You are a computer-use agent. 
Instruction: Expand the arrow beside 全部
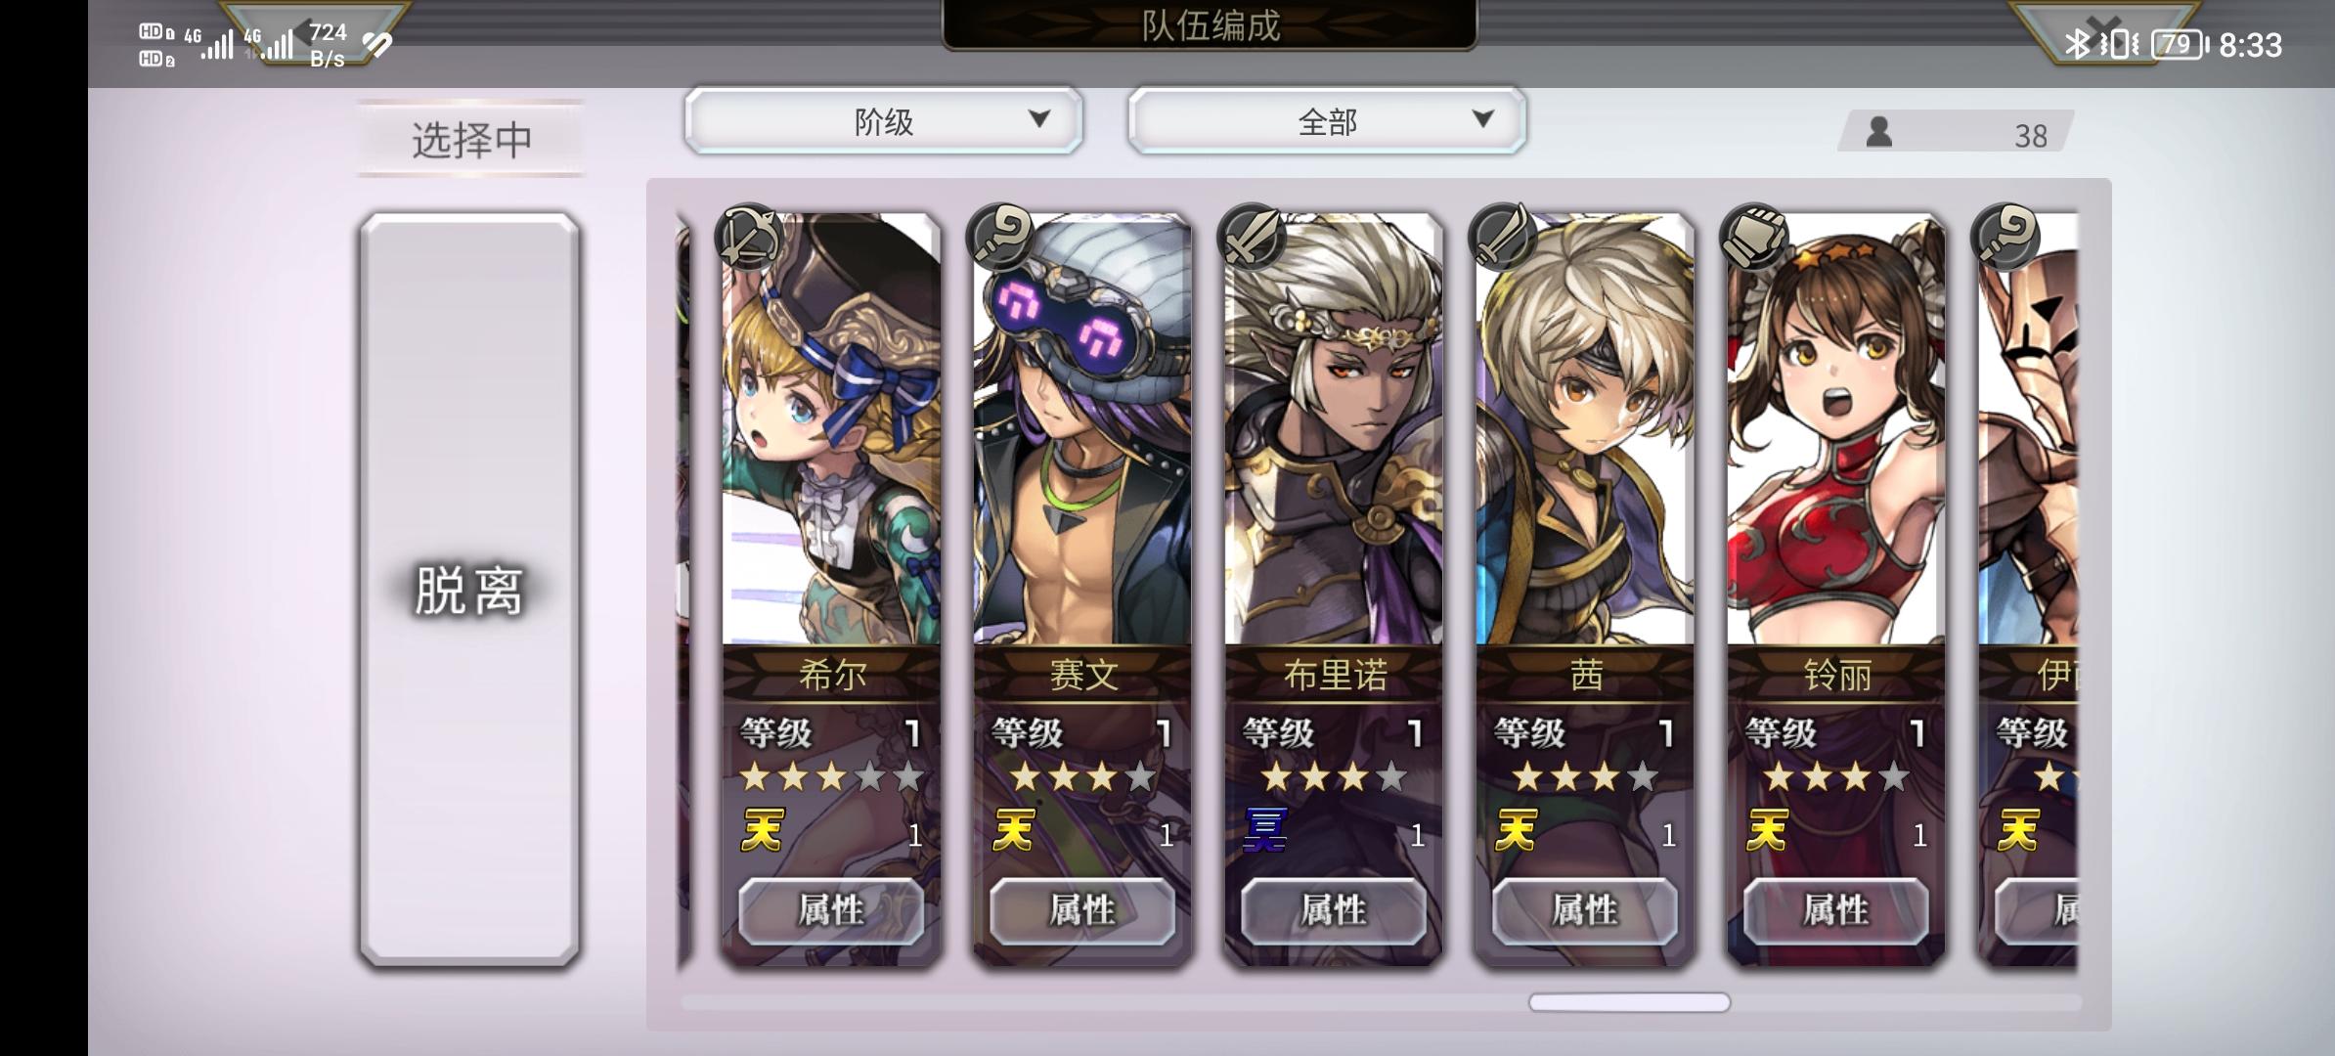click(x=1482, y=118)
